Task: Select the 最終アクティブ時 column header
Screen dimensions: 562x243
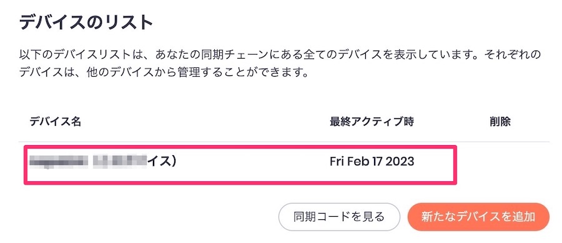Action: point(372,122)
